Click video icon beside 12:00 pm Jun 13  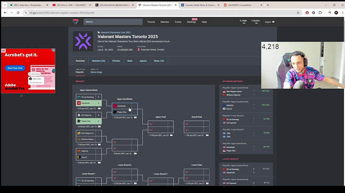click(x=99, y=127)
